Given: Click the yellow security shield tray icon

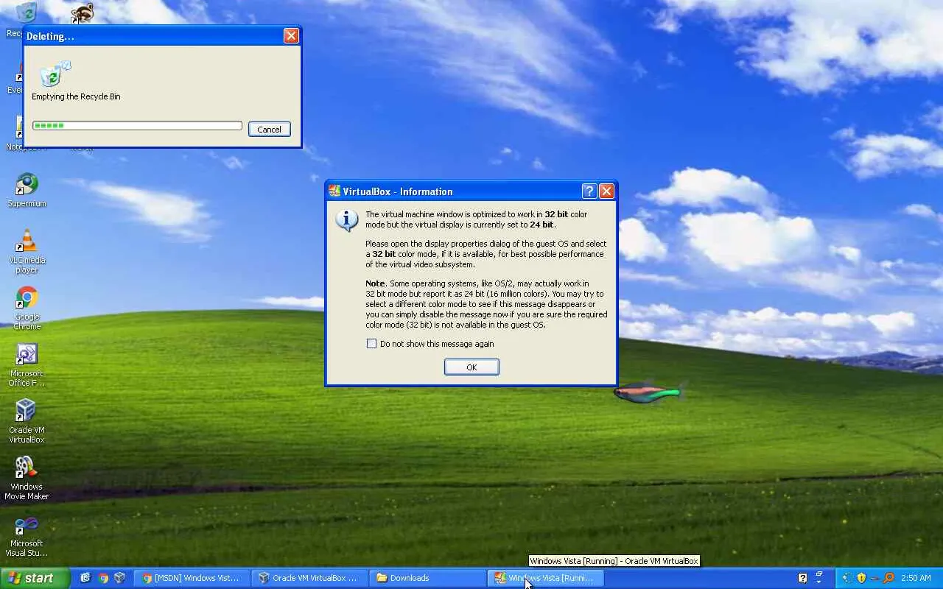Looking at the screenshot, I should (x=861, y=578).
